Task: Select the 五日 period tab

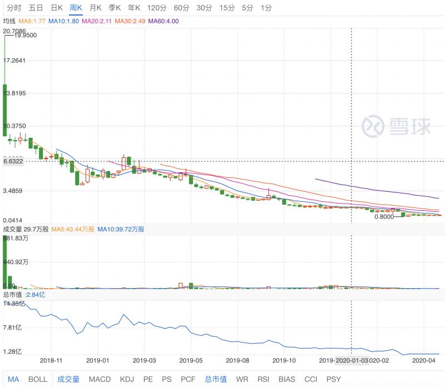Action: 36,8
